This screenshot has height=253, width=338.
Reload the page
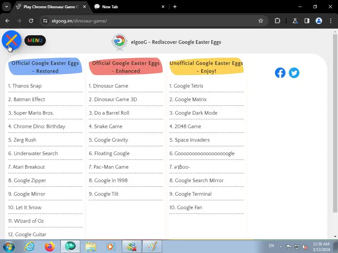[31, 21]
